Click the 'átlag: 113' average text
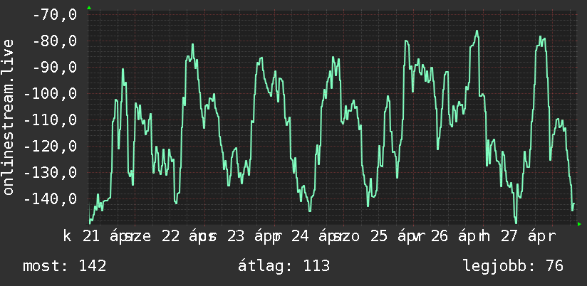 tap(284, 266)
